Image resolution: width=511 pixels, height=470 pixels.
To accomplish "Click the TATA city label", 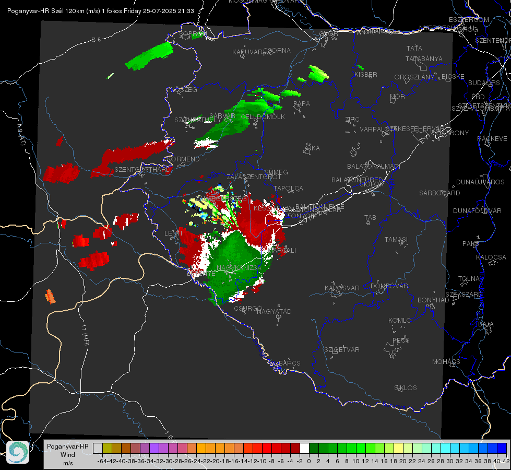I will (414, 48).
